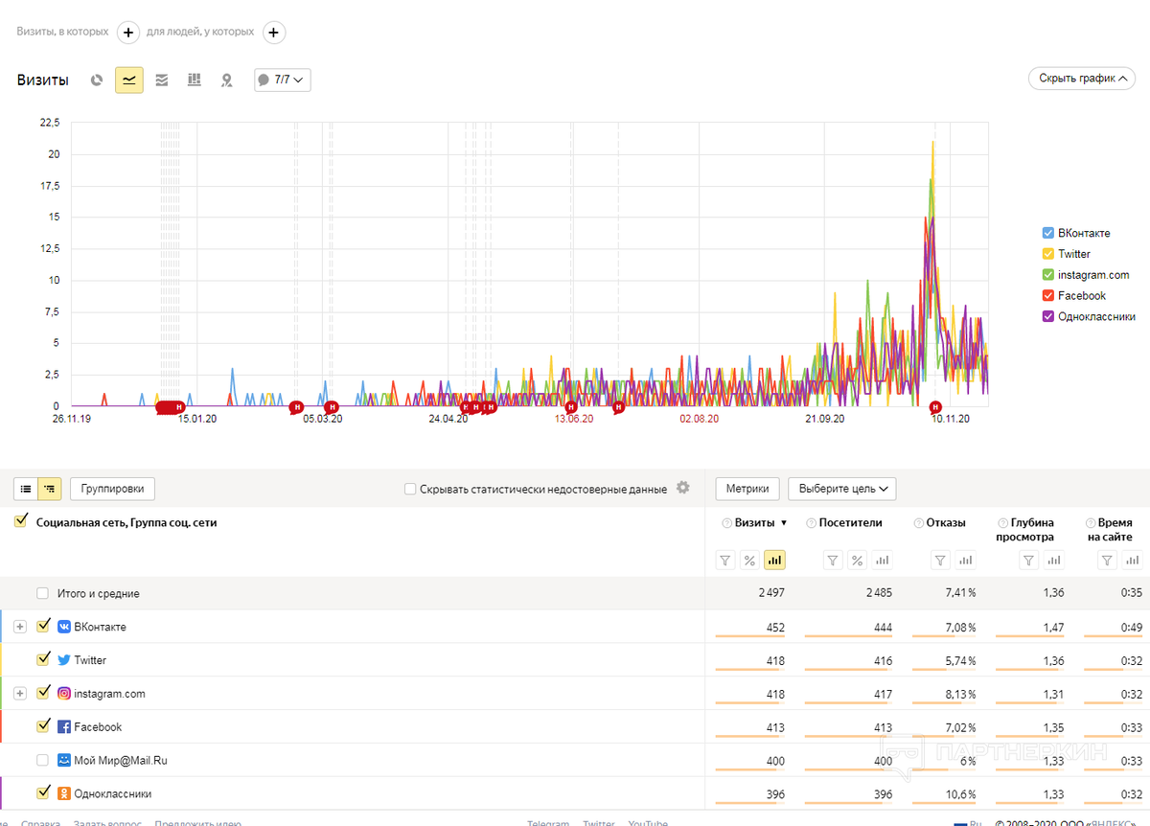1150x826 pixels.
Task: Toggle ВКонтакте series in chart legend
Action: coord(1047,233)
